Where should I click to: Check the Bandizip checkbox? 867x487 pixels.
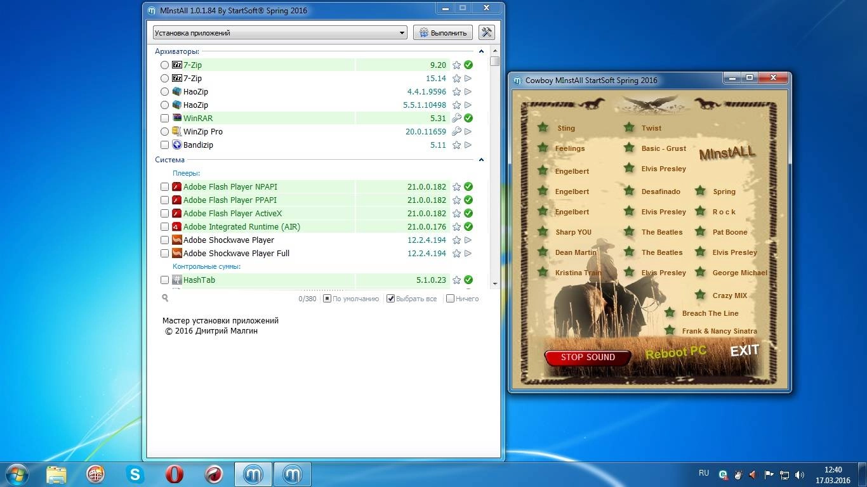[x=165, y=145]
